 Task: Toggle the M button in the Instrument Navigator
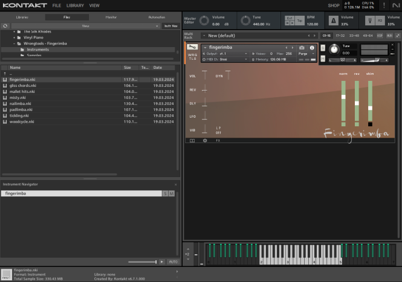point(172,193)
